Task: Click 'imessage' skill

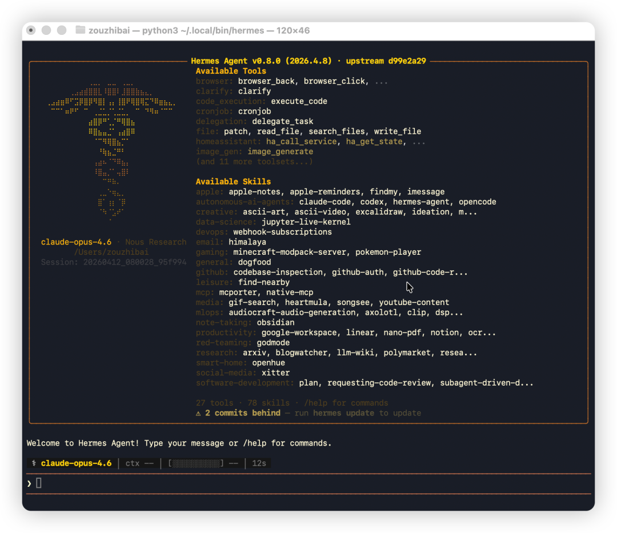Action: click(426, 192)
